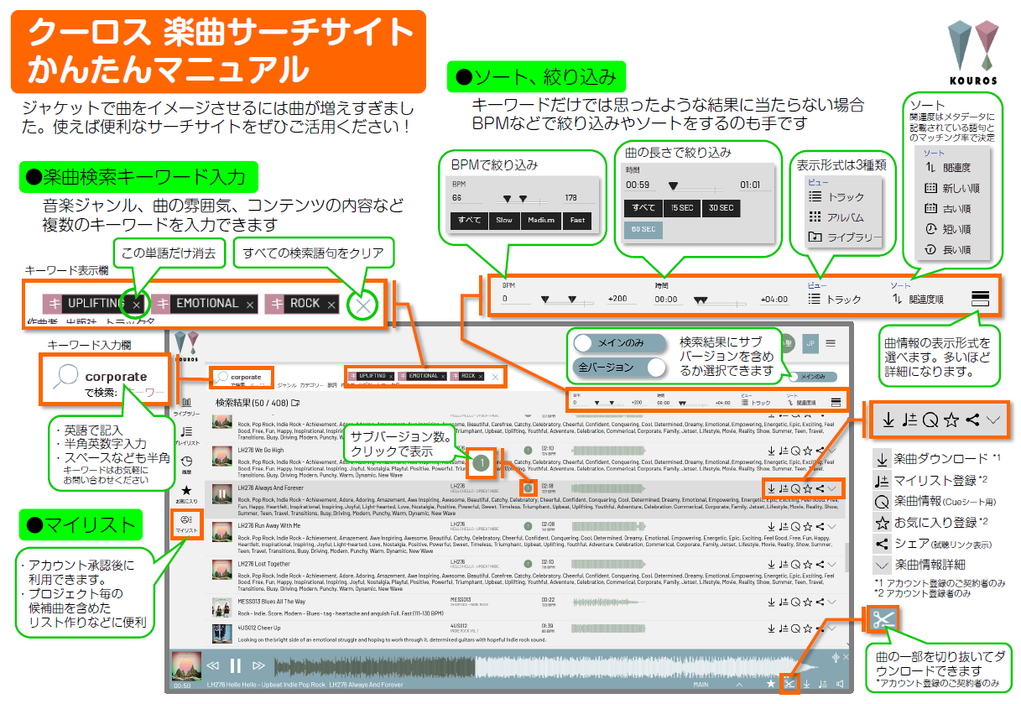The image size is (1021, 704).
Task: Skip to the previous track in the player
Action: pyautogui.click(x=213, y=666)
